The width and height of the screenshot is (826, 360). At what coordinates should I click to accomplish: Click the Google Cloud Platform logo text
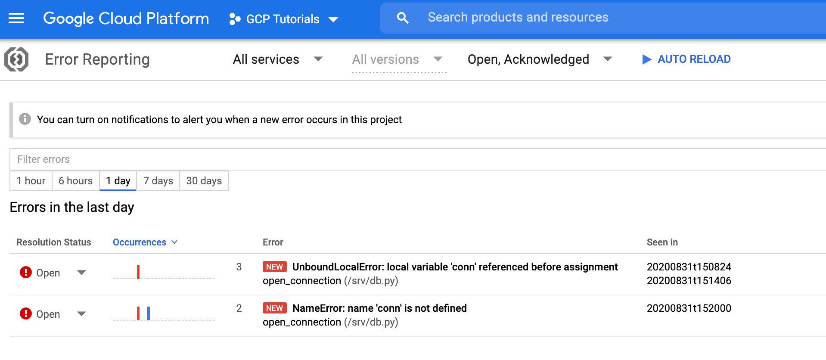click(126, 19)
